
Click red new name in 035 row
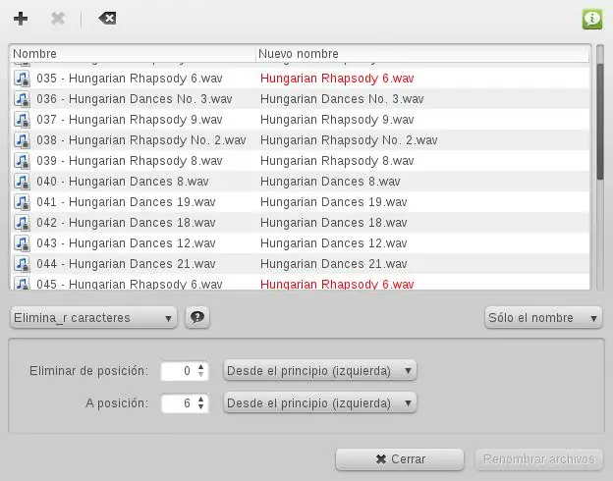coord(337,79)
